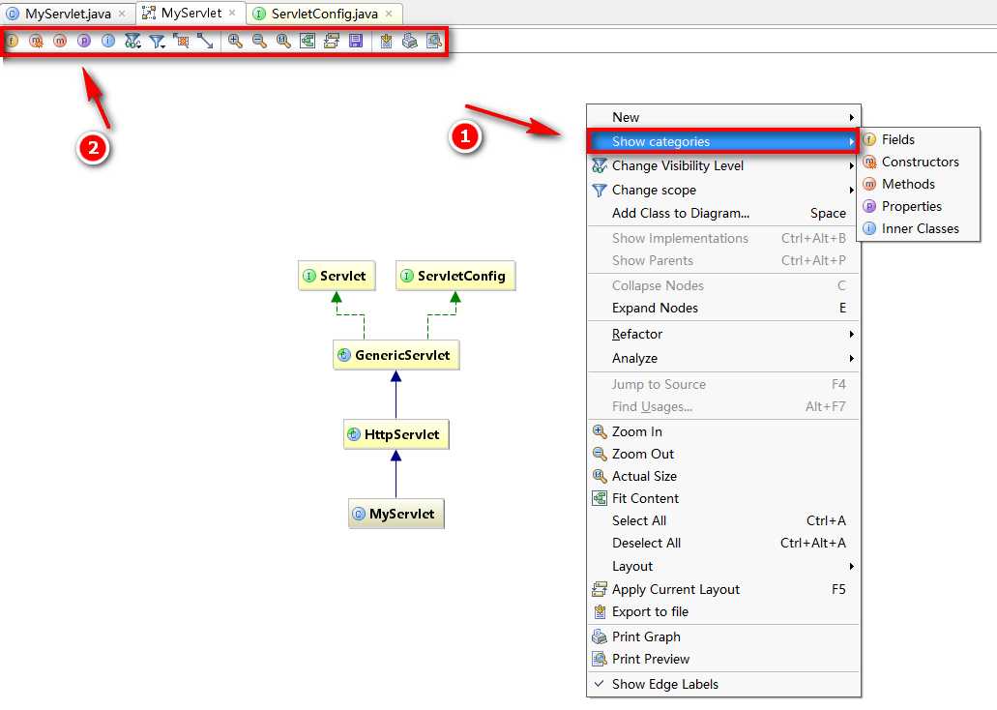Click the Export to file toolbar icon
The width and height of the screenshot is (997, 710).
tap(386, 42)
